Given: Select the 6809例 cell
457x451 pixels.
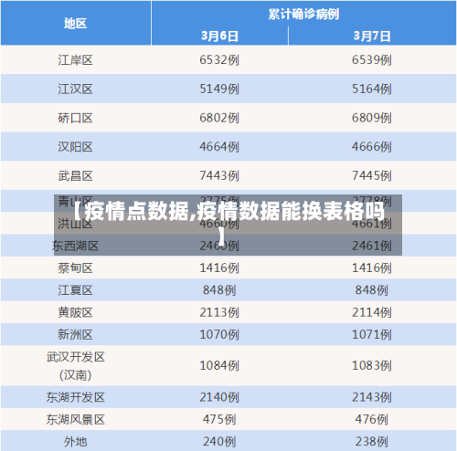Looking at the screenshot, I should coord(372,118).
